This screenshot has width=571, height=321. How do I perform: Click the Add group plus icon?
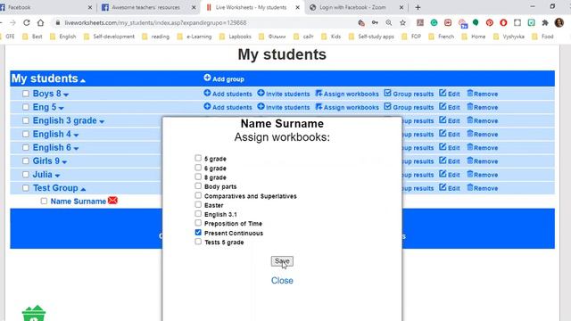pyautogui.click(x=207, y=78)
